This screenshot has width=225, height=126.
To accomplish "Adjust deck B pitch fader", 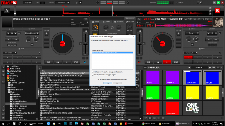I will tap(139, 44).
